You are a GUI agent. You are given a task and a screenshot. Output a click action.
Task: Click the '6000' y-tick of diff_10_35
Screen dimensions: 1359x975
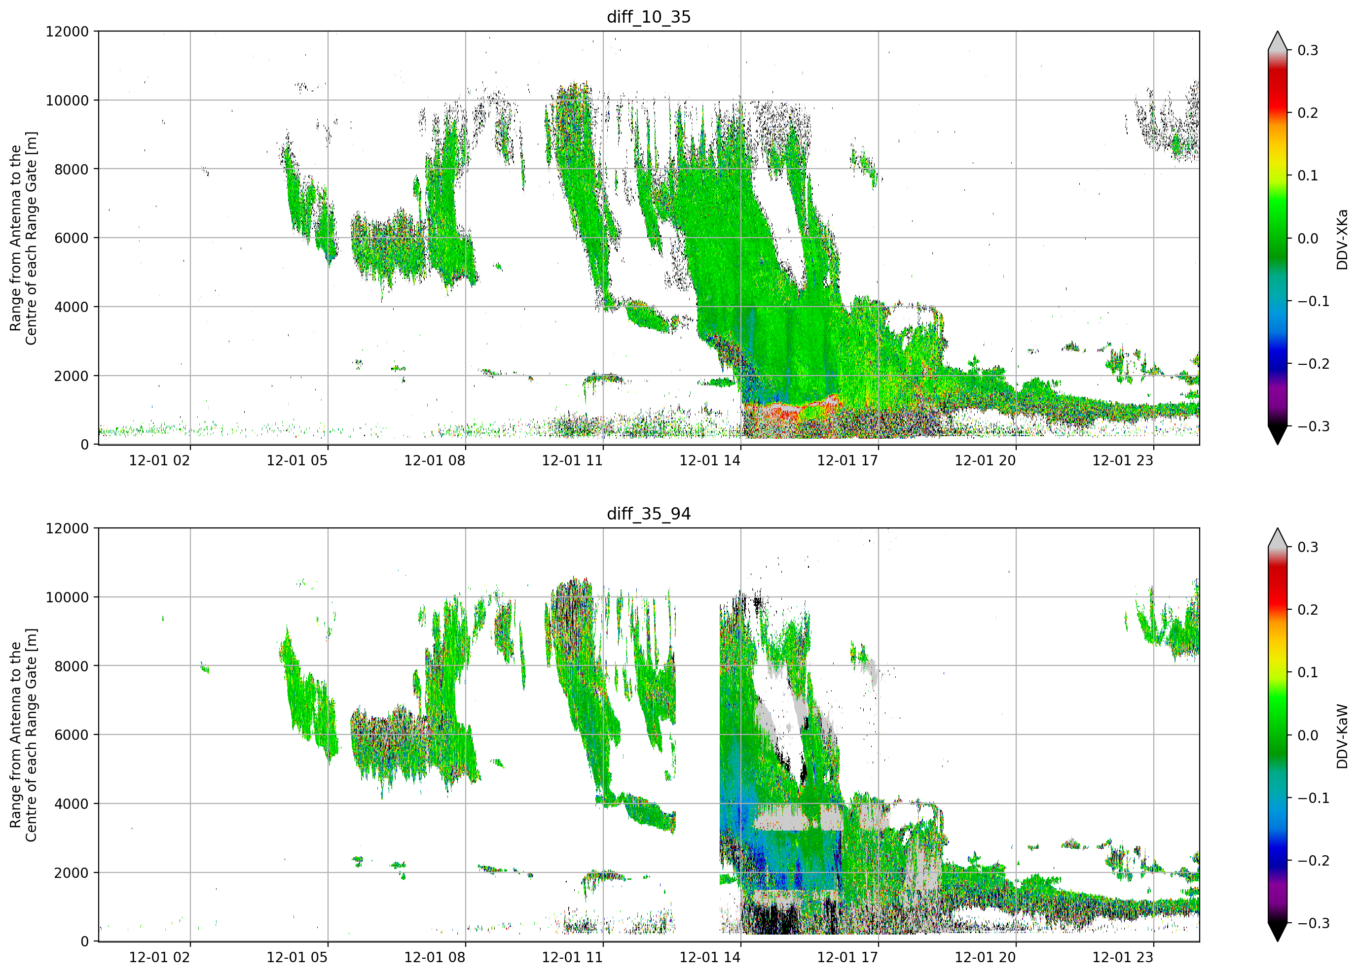point(72,238)
